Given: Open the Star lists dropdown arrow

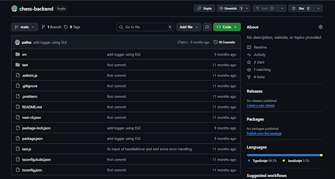Looking at the screenshot, I should coord(318,8).
